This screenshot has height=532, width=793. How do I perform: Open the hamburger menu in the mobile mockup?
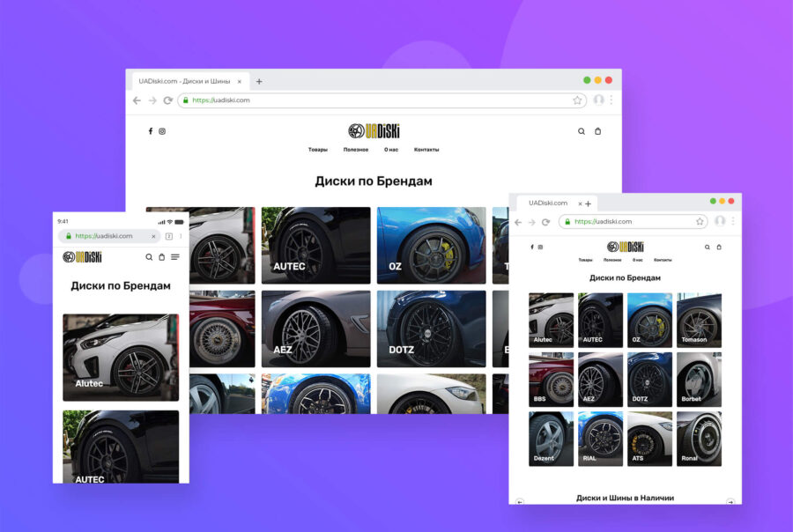point(175,256)
